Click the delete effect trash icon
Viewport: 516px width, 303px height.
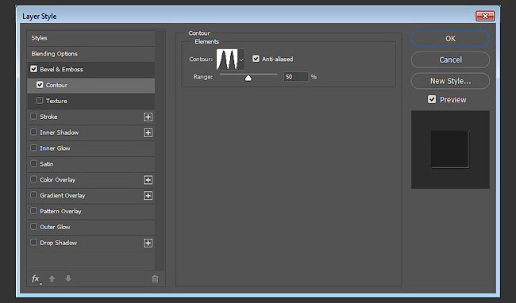tap(155, 279)
